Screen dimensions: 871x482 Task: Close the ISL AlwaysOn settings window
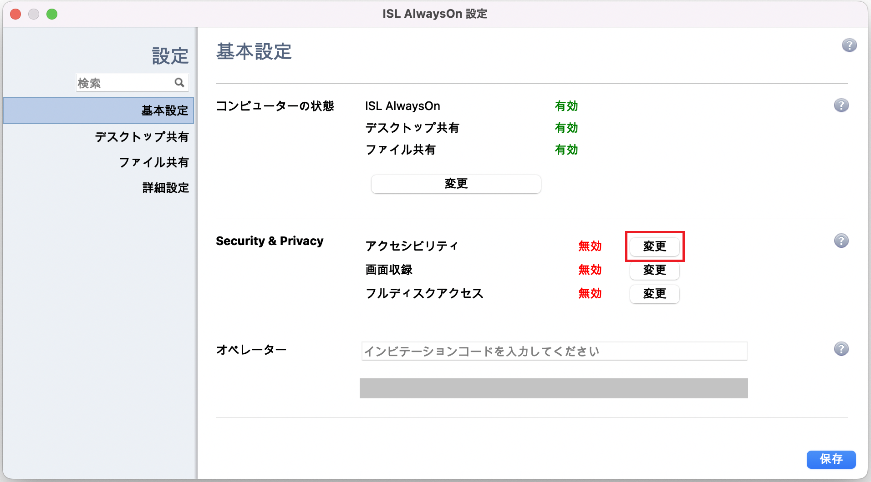pyautogui.click(x=15, y=14)
